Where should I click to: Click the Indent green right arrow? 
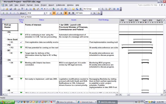(x=7, y=13)
